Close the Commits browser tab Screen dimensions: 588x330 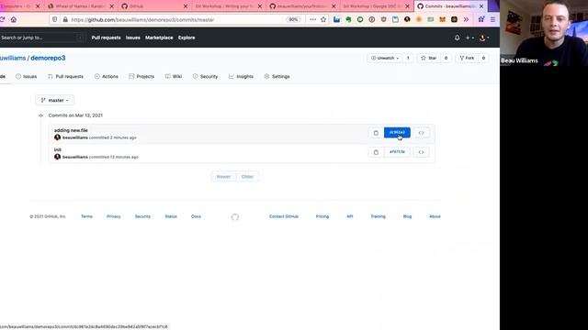click(x=481, y=6)
